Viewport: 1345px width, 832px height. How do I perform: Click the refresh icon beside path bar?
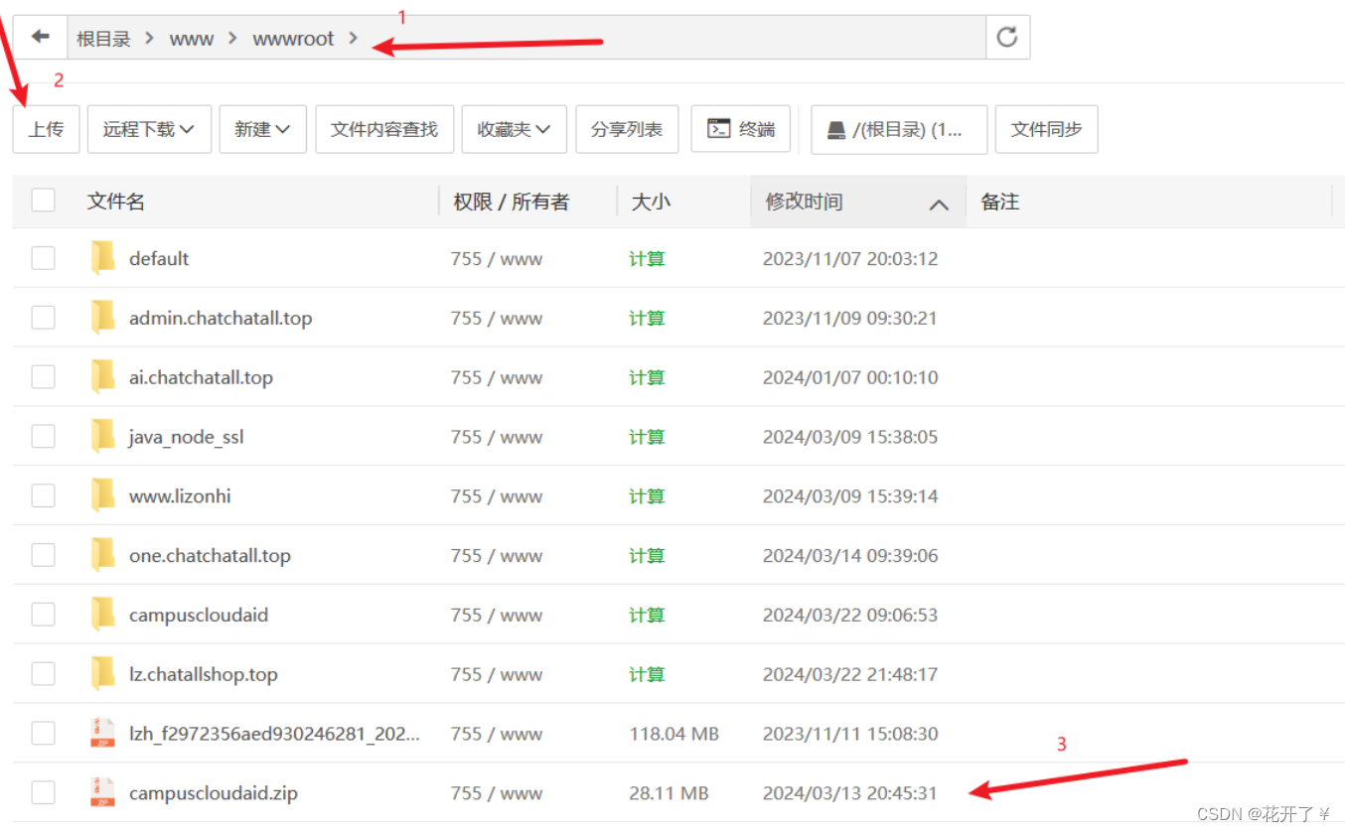click(x=1007, y=37)
